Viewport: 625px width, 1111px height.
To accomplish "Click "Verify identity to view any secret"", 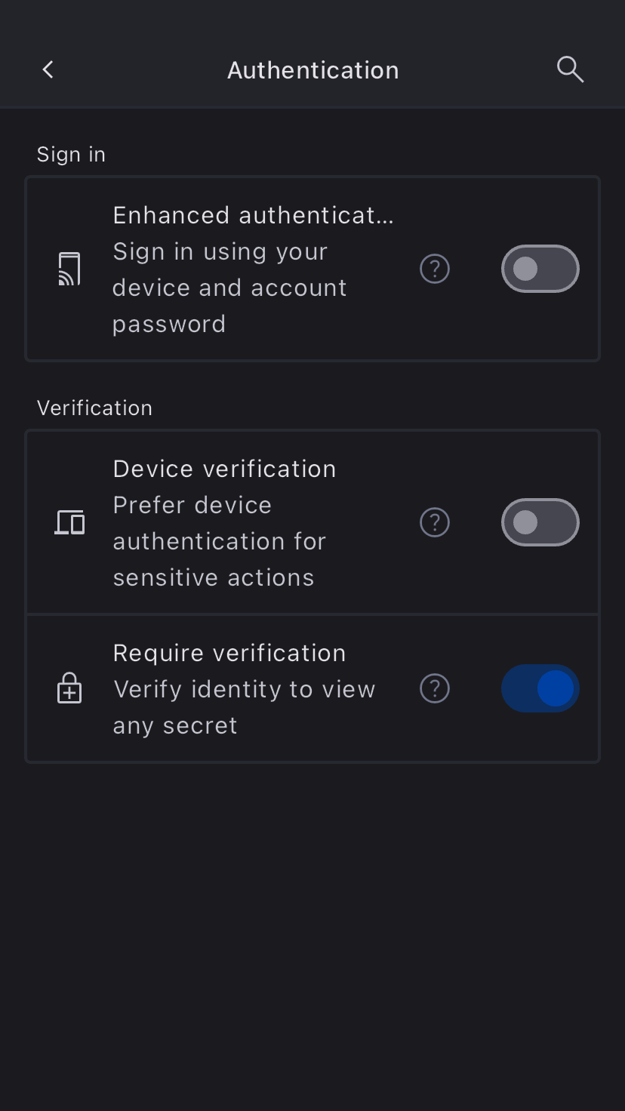I will point(244,708).
